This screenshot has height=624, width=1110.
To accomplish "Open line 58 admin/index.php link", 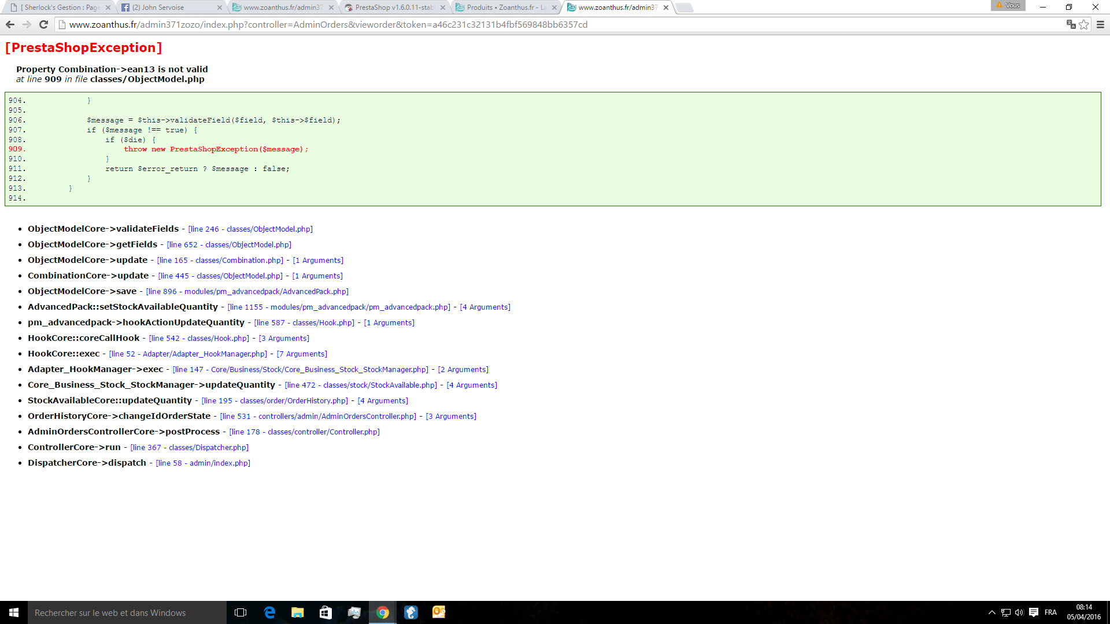I will (203, 463).
